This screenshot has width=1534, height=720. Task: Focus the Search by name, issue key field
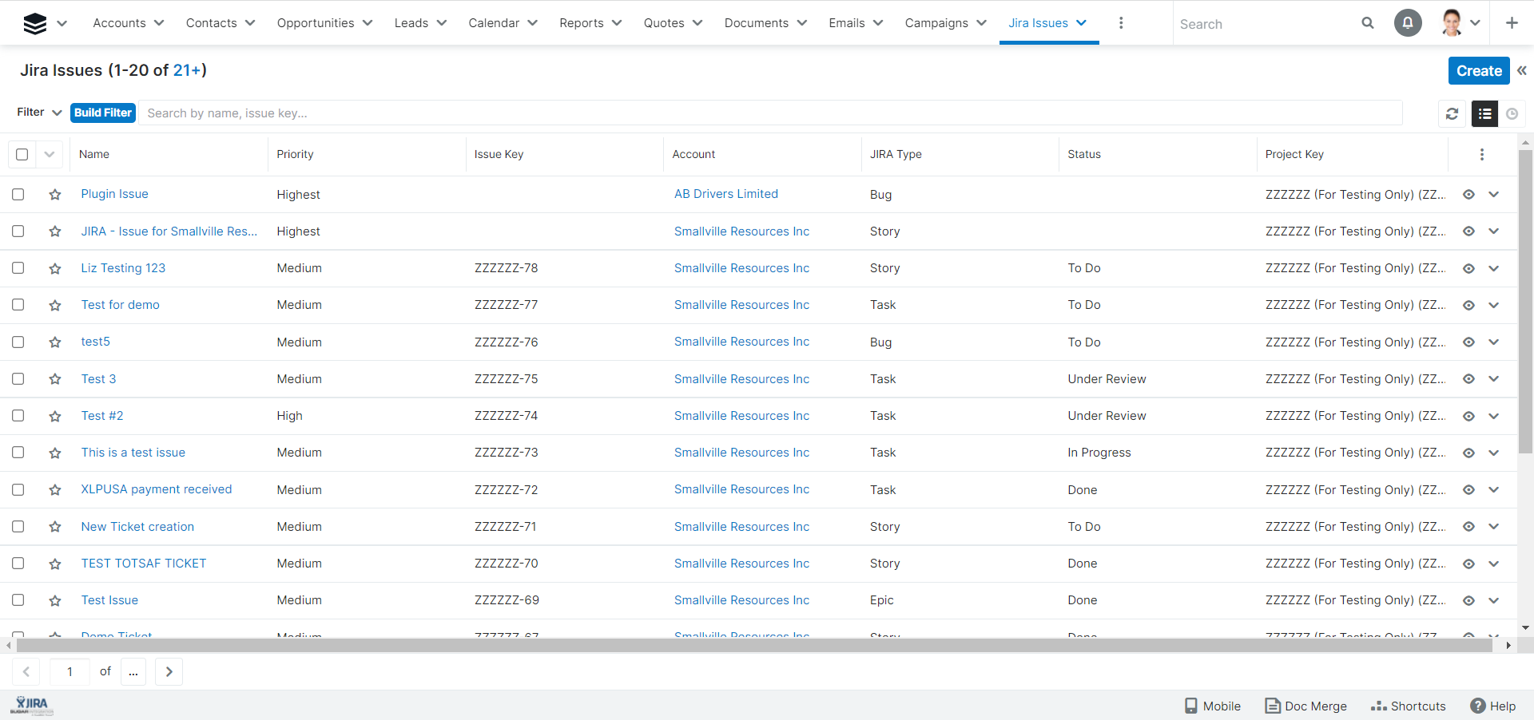[771, 113]
